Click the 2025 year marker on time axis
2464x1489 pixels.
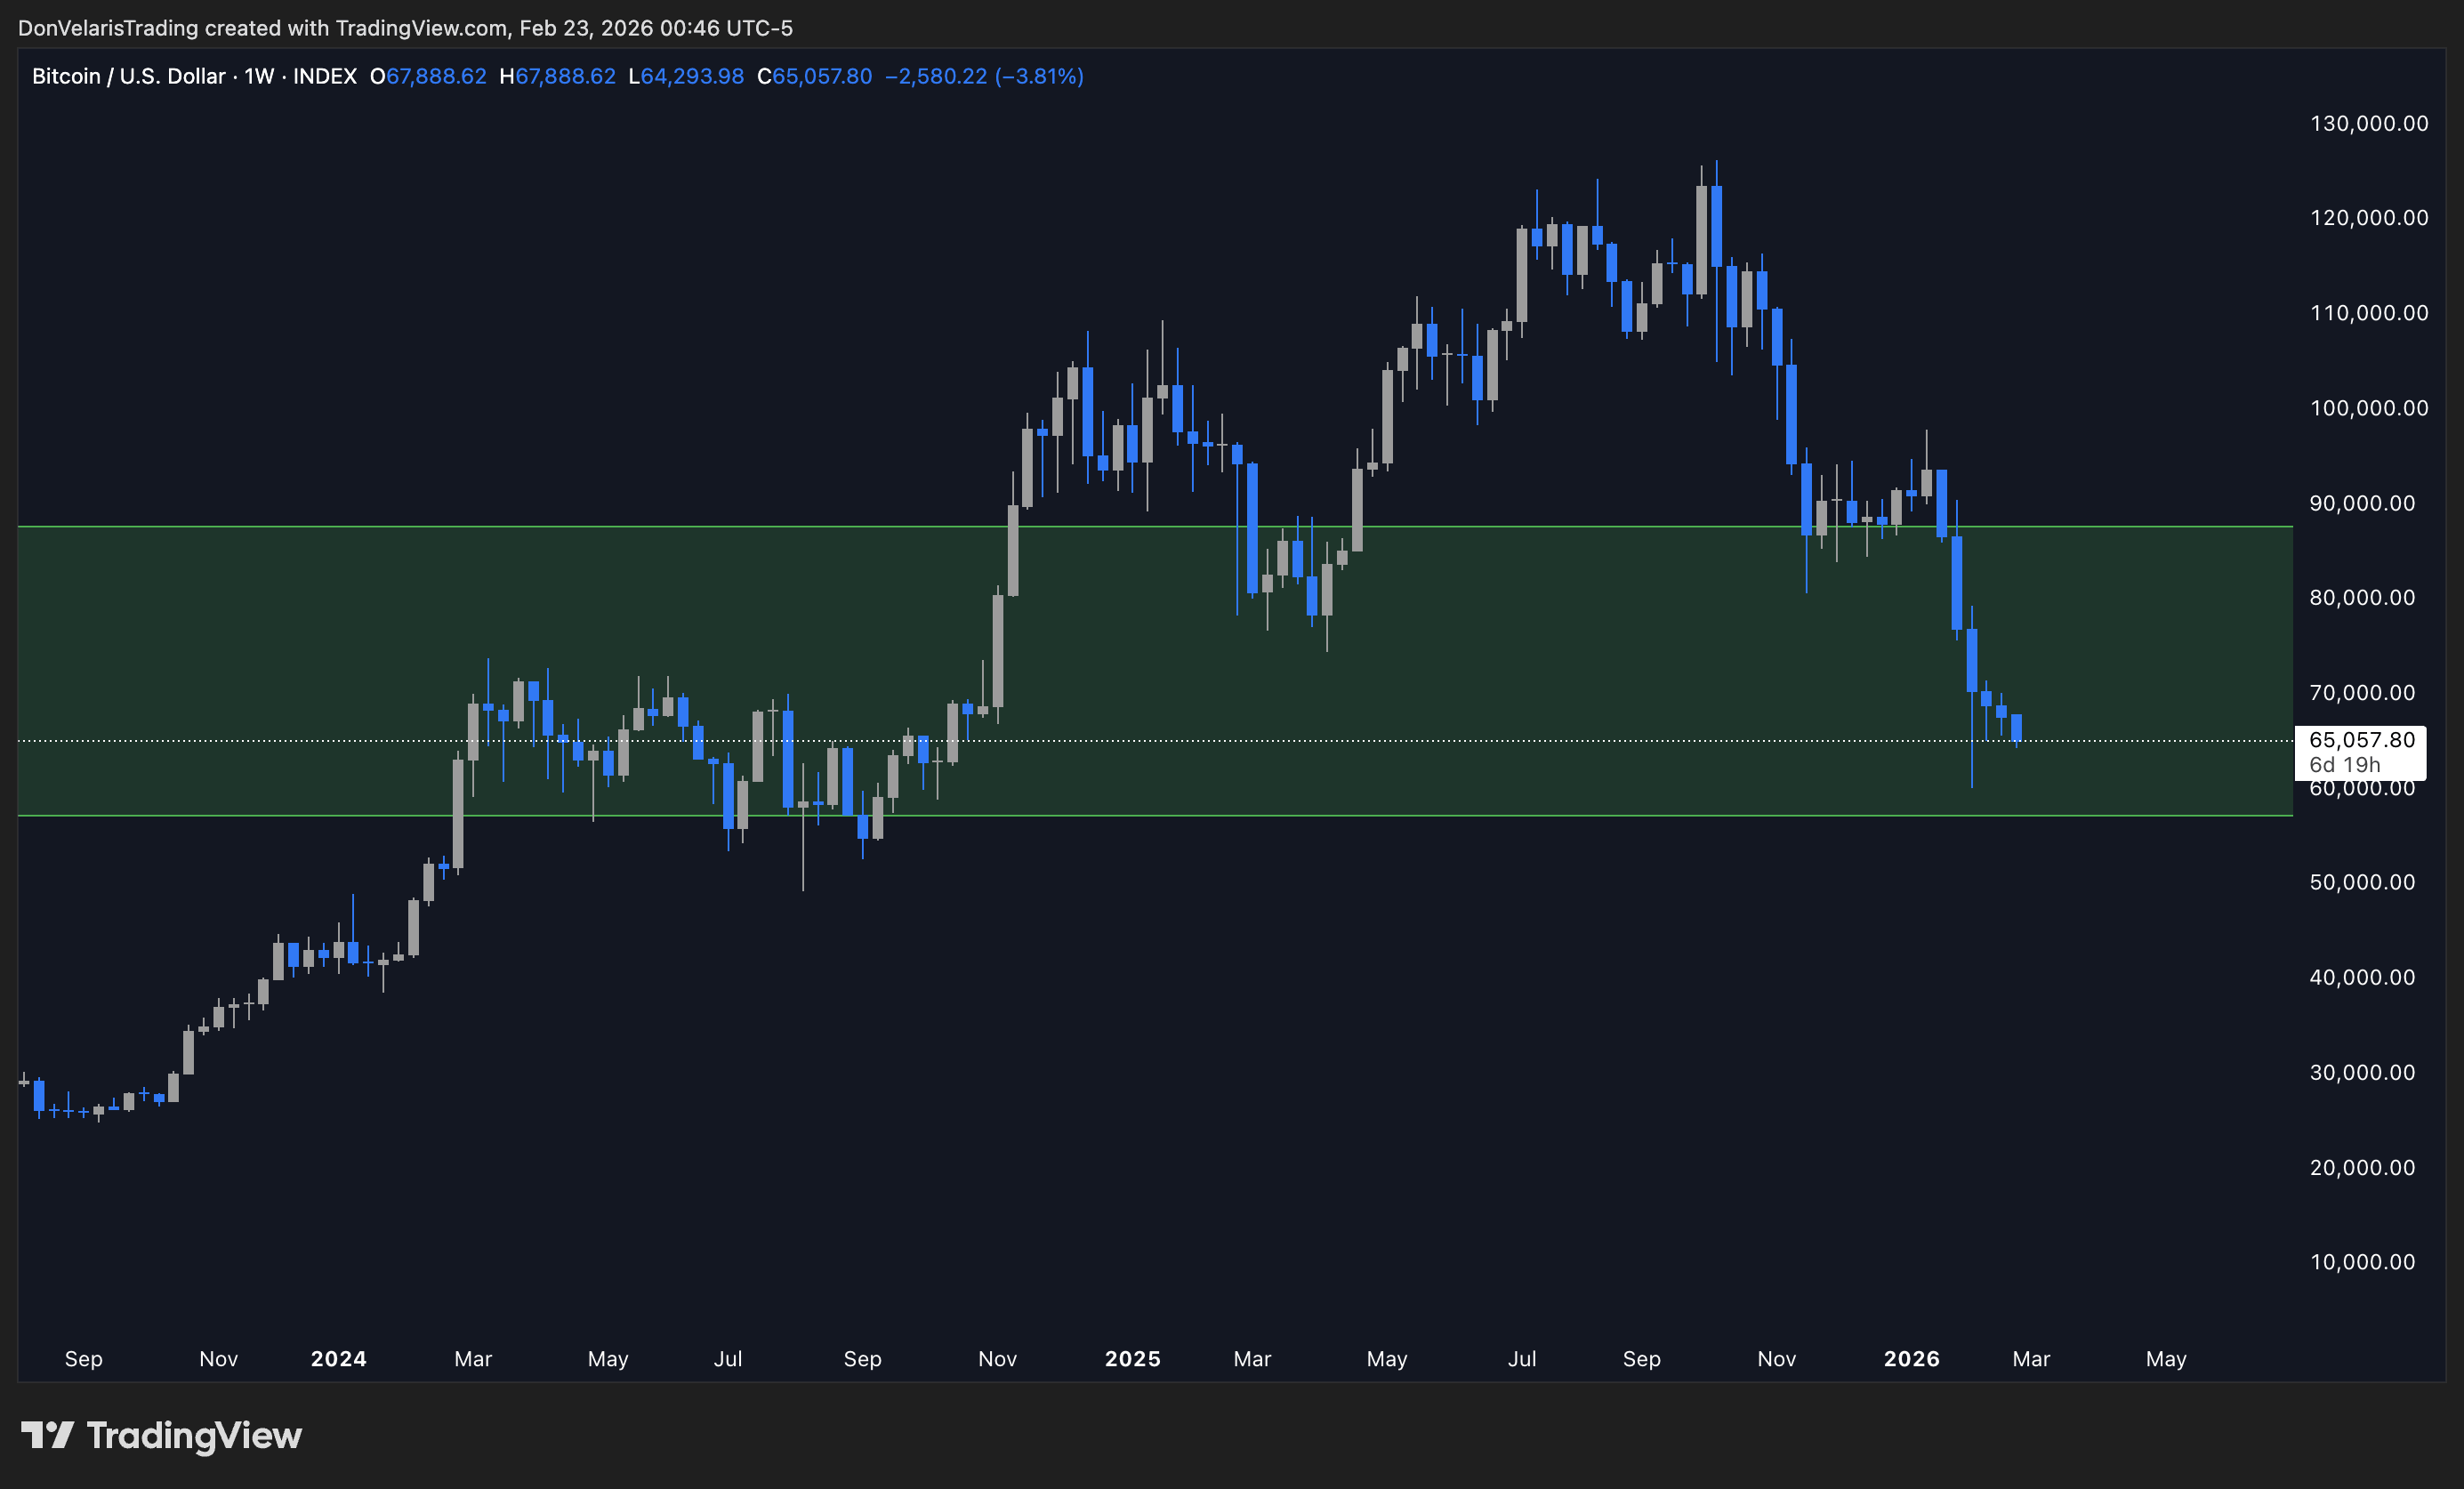(x=1132, y=1359)
